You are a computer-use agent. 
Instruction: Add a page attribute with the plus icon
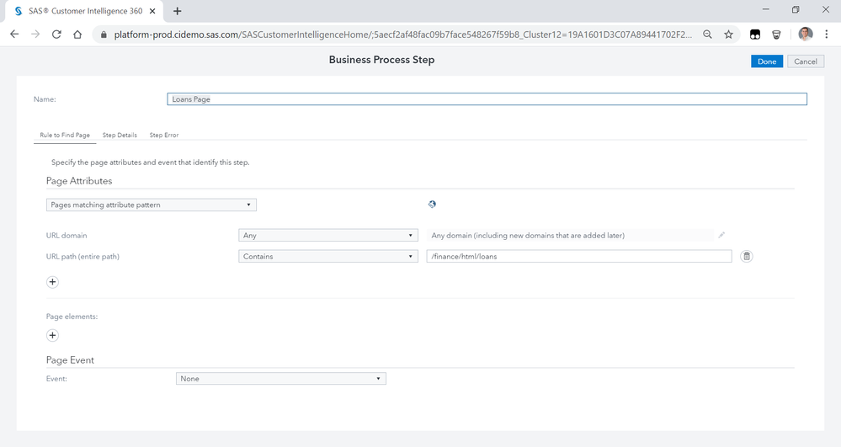[x=52, y=282]
